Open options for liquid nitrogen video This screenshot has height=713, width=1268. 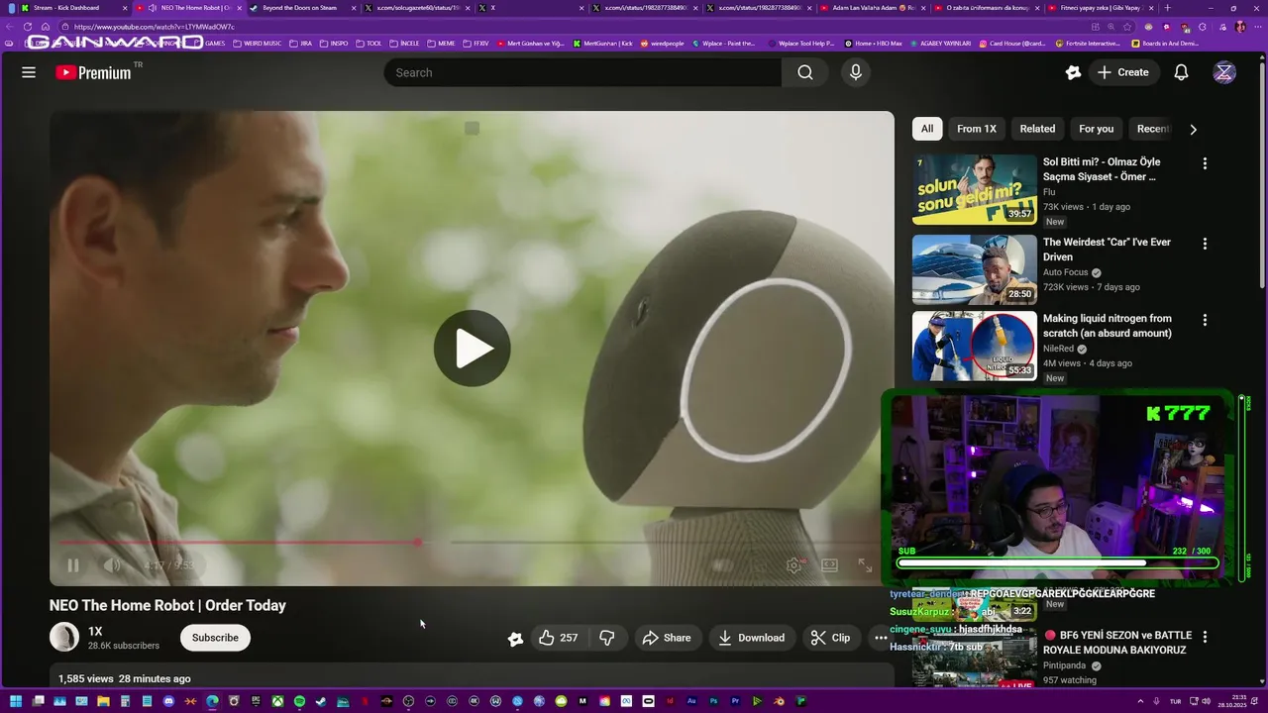[1205, 320]
